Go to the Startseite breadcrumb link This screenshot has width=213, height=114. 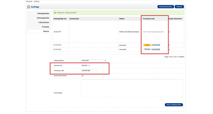tap(29, 1)
